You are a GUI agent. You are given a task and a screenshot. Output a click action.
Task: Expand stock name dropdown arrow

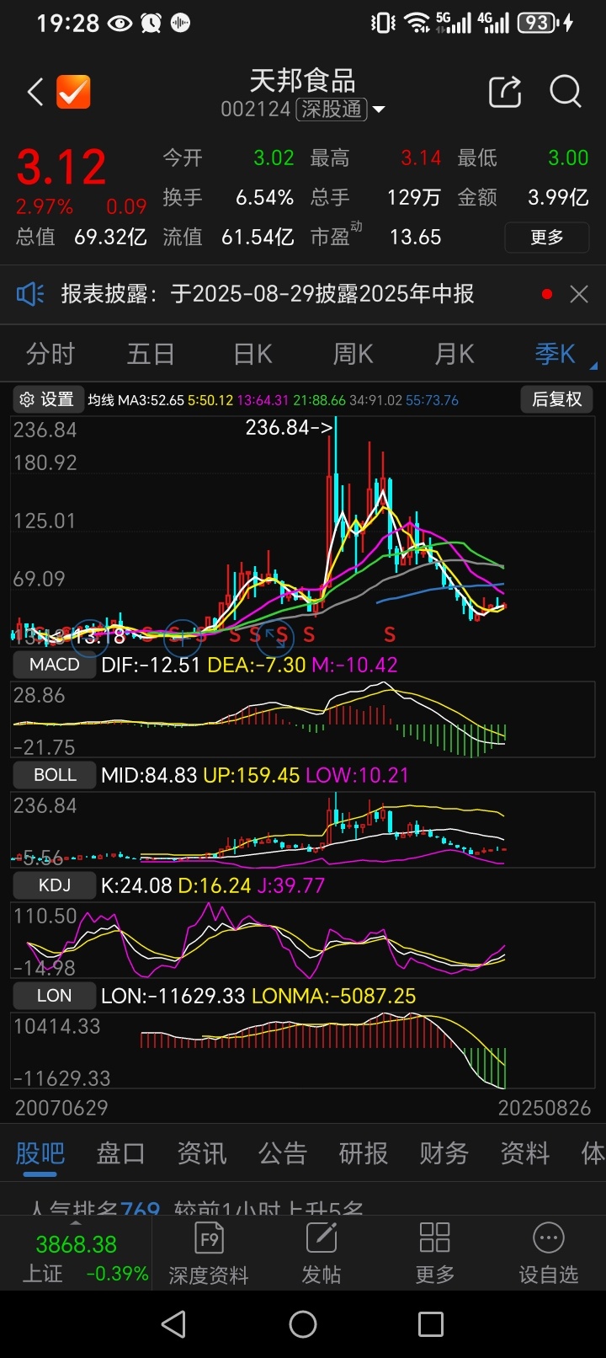pyautogui.click(x=379, y=110)
